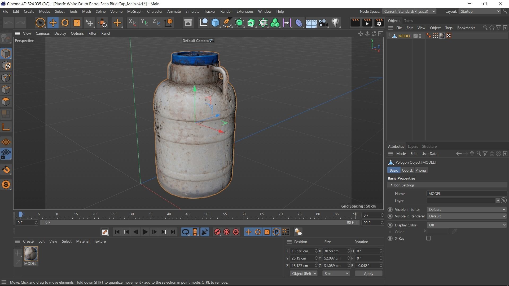Toggle coordinate system icon
The height and width of the screenshot is (286, 509).
pos(169,23)
